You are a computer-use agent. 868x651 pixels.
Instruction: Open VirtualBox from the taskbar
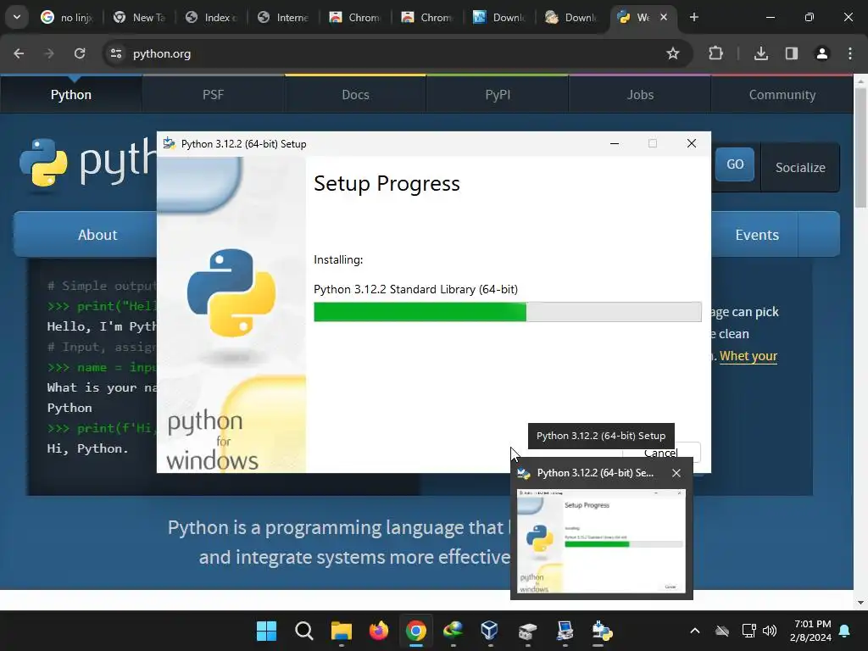point(490,631)
